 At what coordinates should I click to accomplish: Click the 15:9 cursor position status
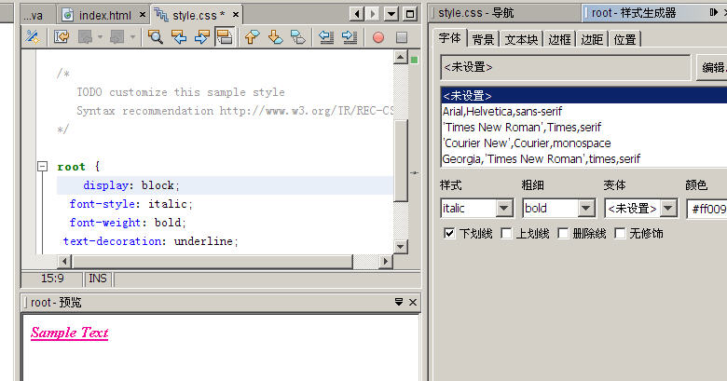(52, 279)
